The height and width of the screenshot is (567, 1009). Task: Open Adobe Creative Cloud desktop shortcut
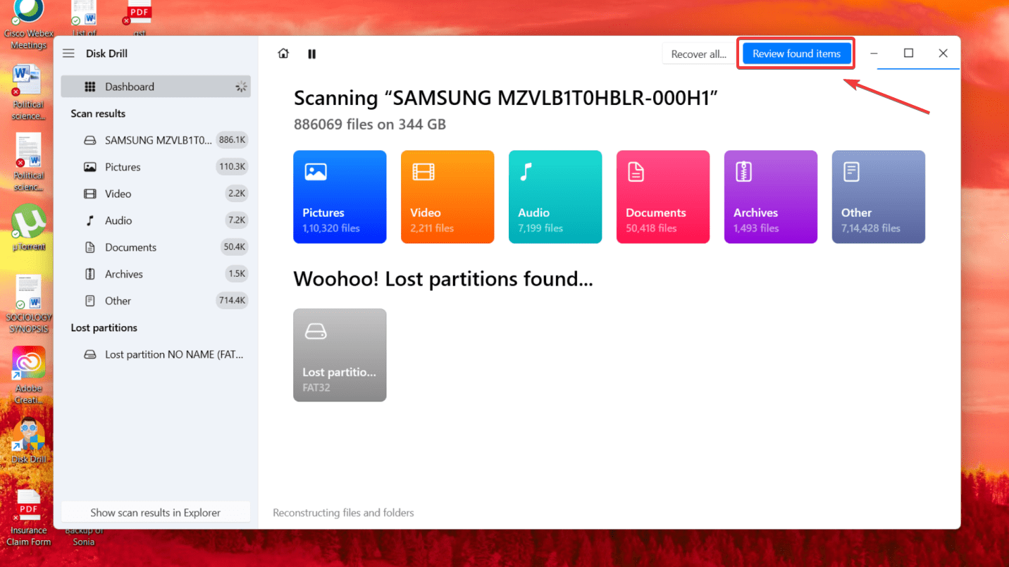(x=29, y=375)
